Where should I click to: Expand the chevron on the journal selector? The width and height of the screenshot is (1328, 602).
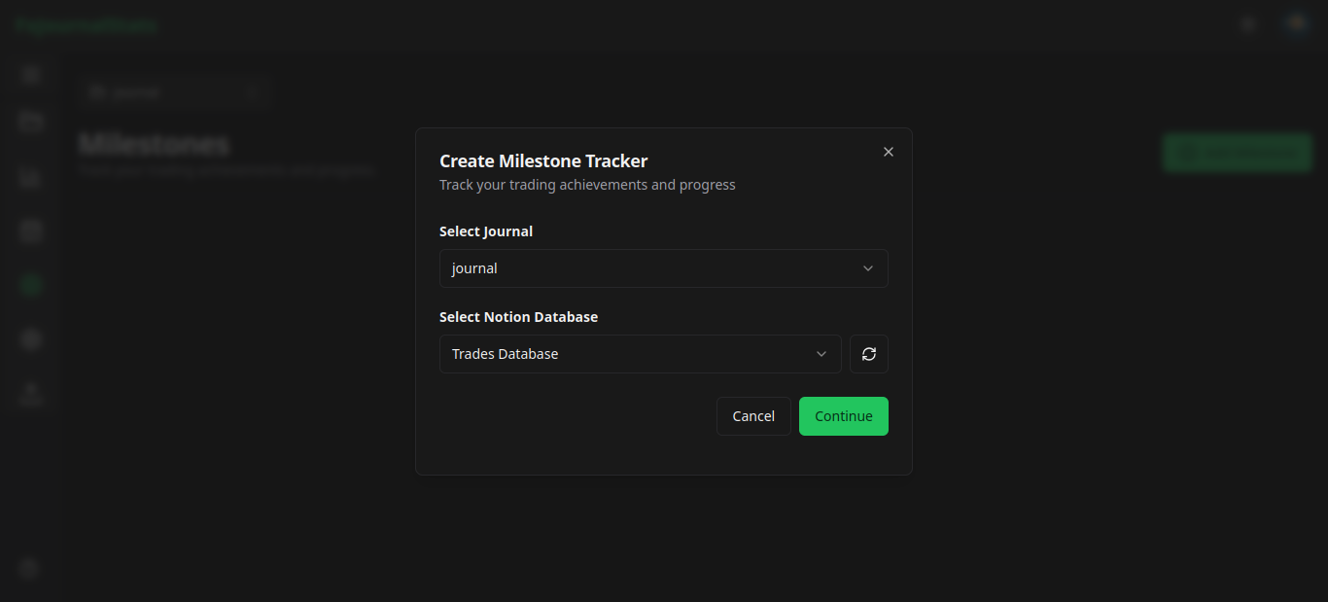point(867,267)
